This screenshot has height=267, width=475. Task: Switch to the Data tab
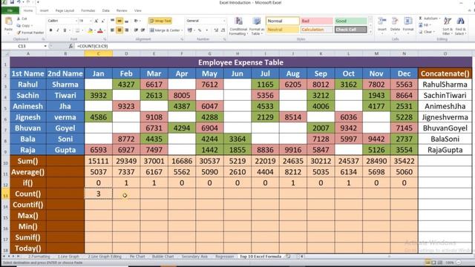[105, 10]
